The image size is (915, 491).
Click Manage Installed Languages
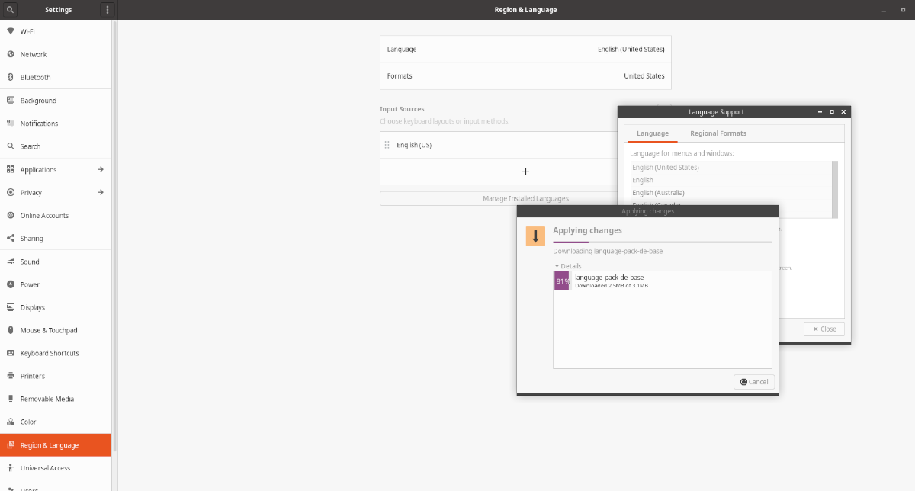tap(525, 197)
